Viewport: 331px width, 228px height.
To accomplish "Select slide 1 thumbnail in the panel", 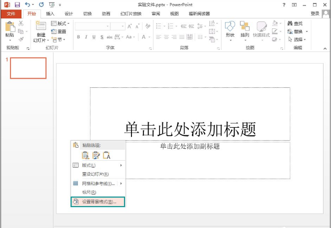I will tap(28, 68).
